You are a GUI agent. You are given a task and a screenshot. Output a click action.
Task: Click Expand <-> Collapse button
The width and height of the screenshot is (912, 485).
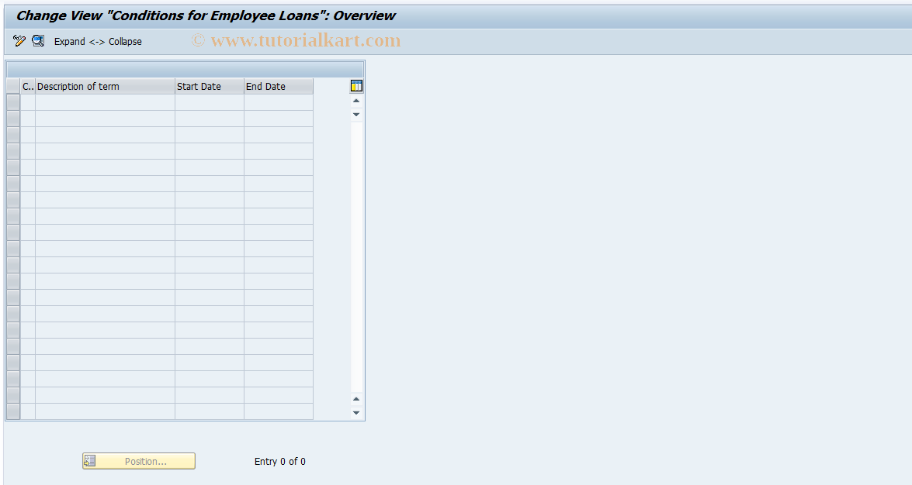tap(98, 41)
